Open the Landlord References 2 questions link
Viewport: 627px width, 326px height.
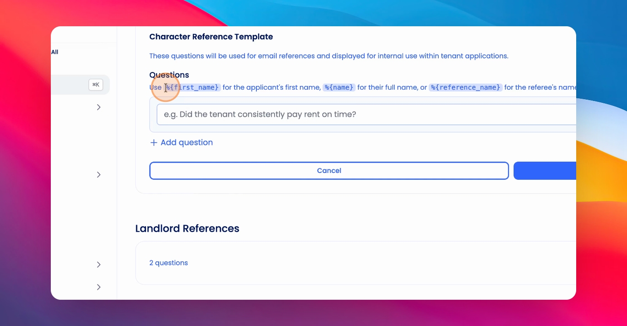pos(168,263)
